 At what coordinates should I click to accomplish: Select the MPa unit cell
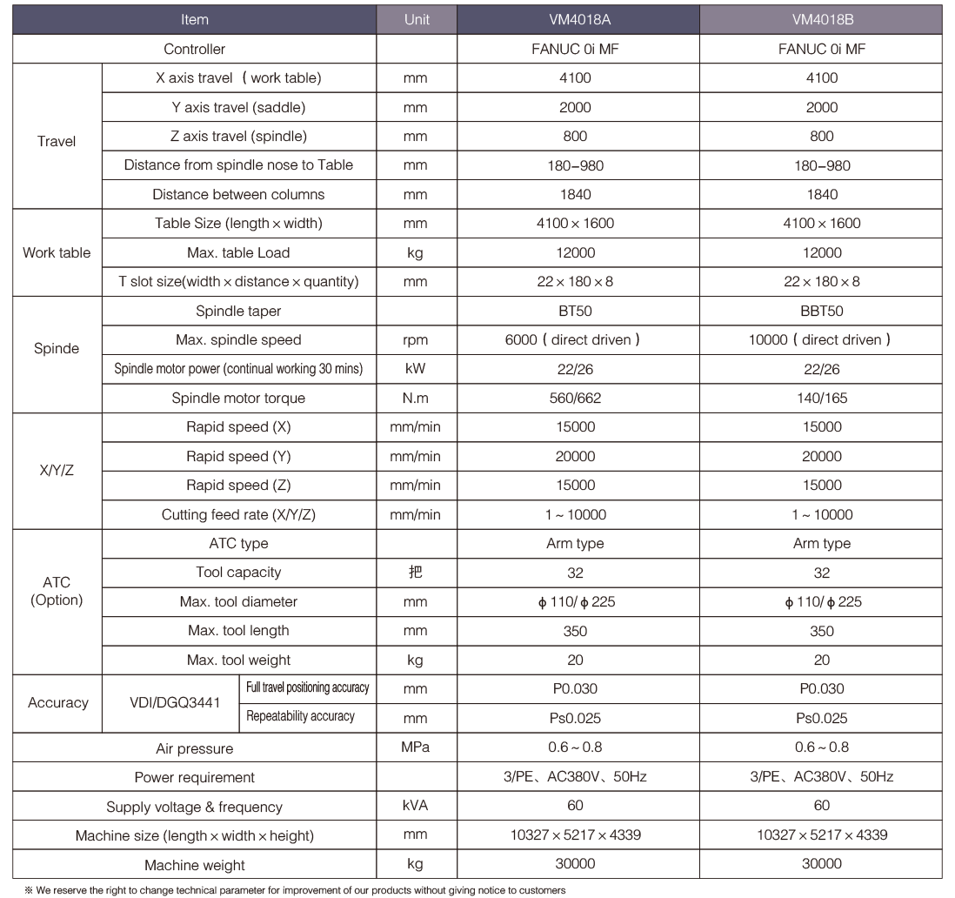417,747
